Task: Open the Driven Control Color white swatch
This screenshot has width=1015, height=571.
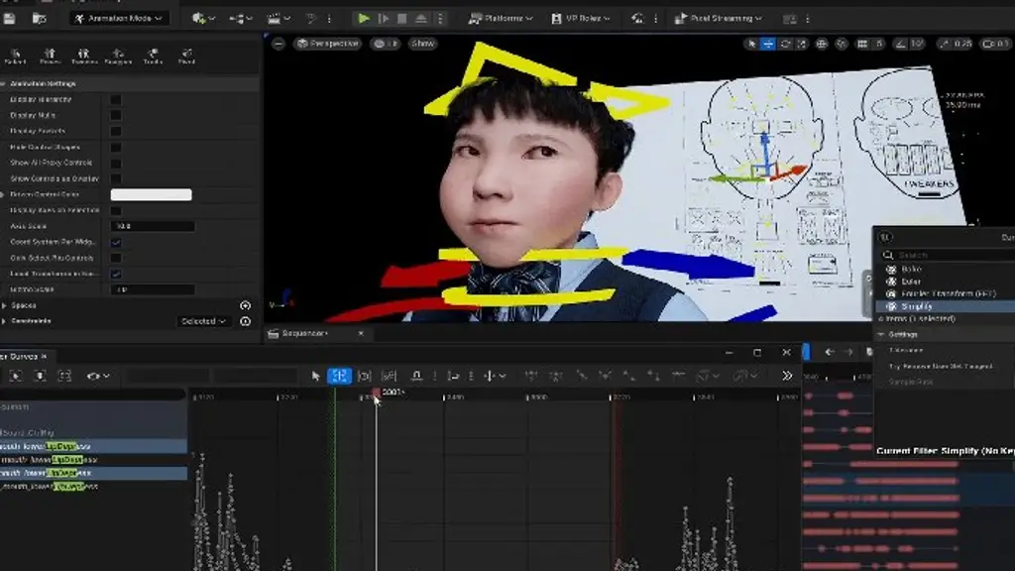Action: (151, 194)
